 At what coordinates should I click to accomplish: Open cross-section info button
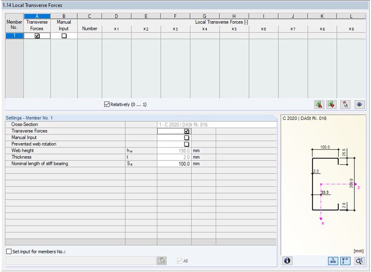pos(287,261)
